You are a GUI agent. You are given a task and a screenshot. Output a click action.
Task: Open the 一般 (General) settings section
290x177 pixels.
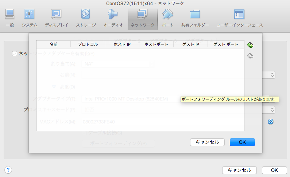(x=10, y=18)
